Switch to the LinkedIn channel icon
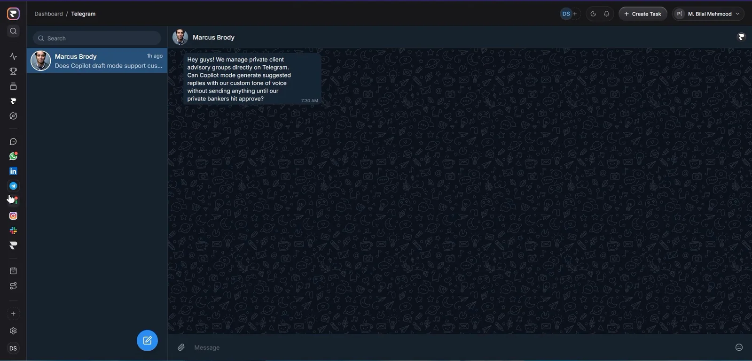 tap(13, 171)
